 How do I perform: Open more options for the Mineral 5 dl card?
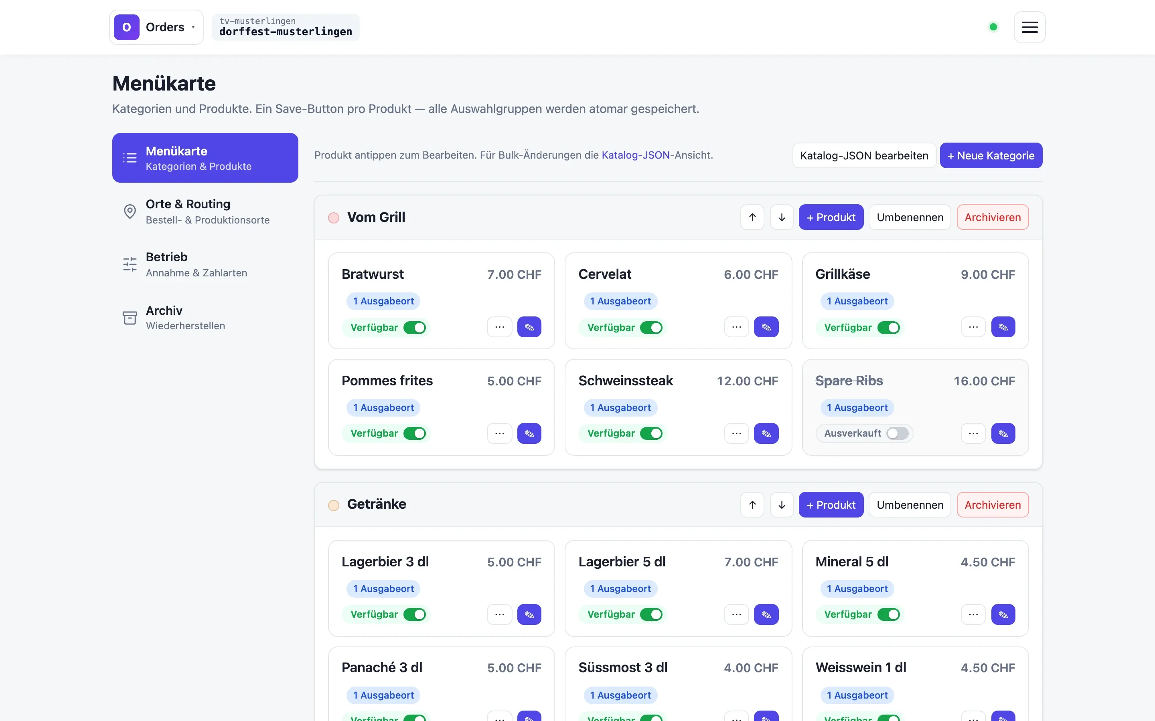tap(974, 615)
